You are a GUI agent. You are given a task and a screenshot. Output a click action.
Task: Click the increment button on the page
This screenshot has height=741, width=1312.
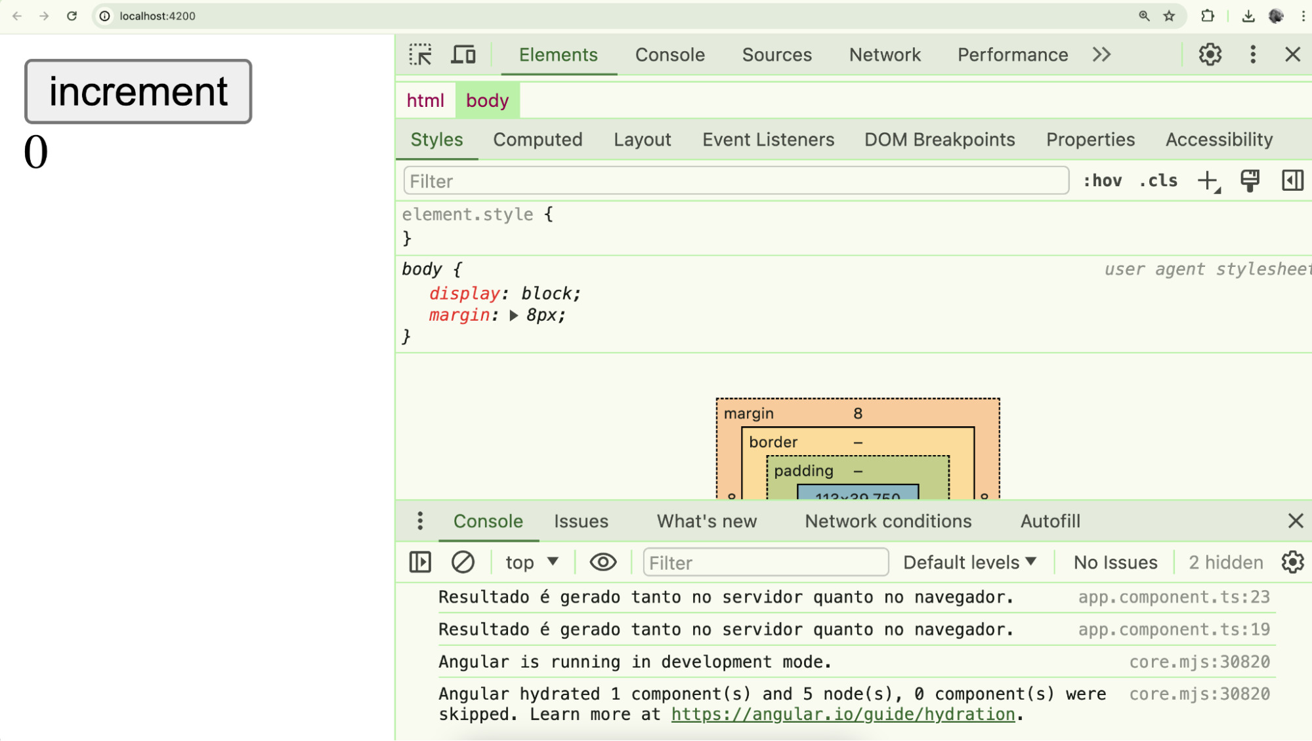coord(138,90)
